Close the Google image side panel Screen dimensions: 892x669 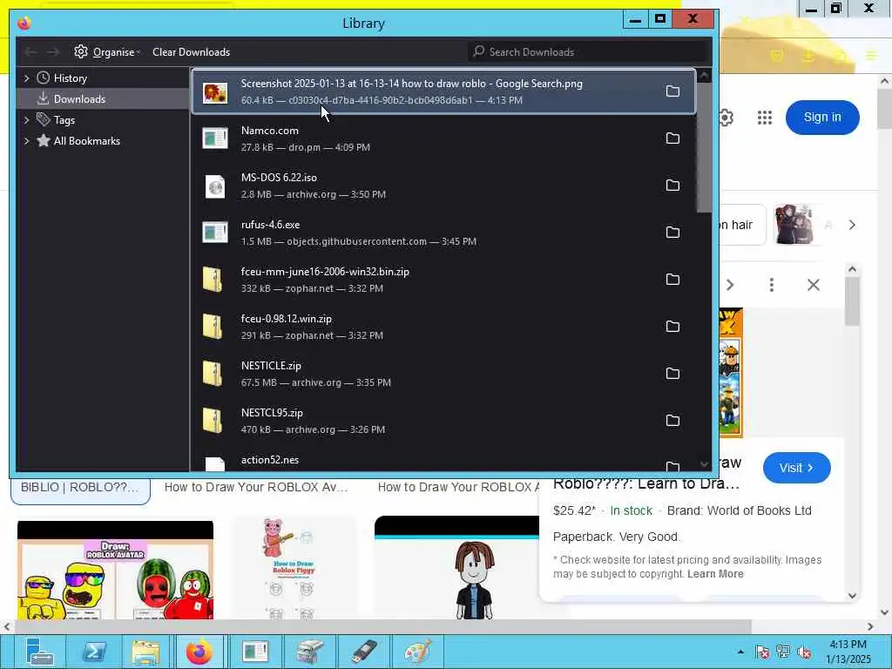[x=814, y=285]
